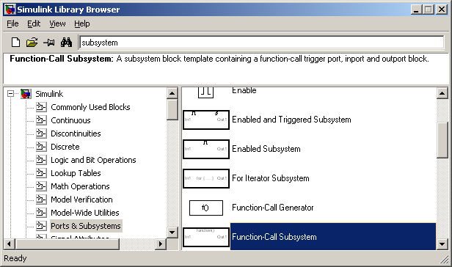This screenshot has width=452, height=267.
Task: Select Continuous library label in tree
Action: [x=70, y=120]
